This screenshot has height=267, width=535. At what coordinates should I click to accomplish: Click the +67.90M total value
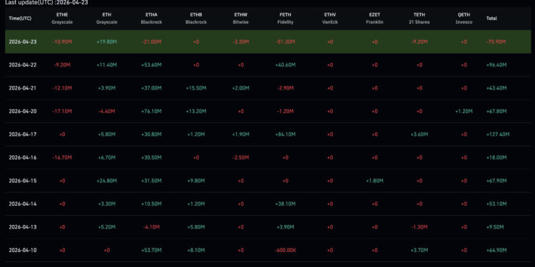[496, 181]
